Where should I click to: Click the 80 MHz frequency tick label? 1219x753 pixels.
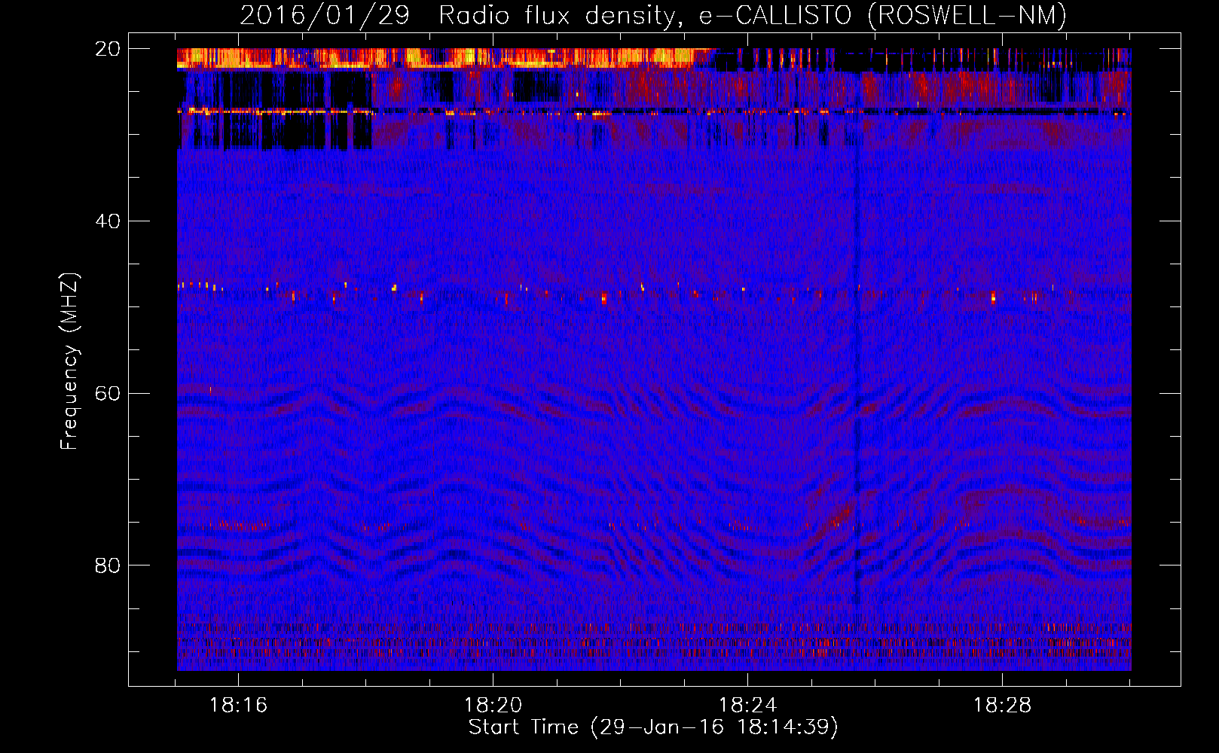[x=108, y=566]
